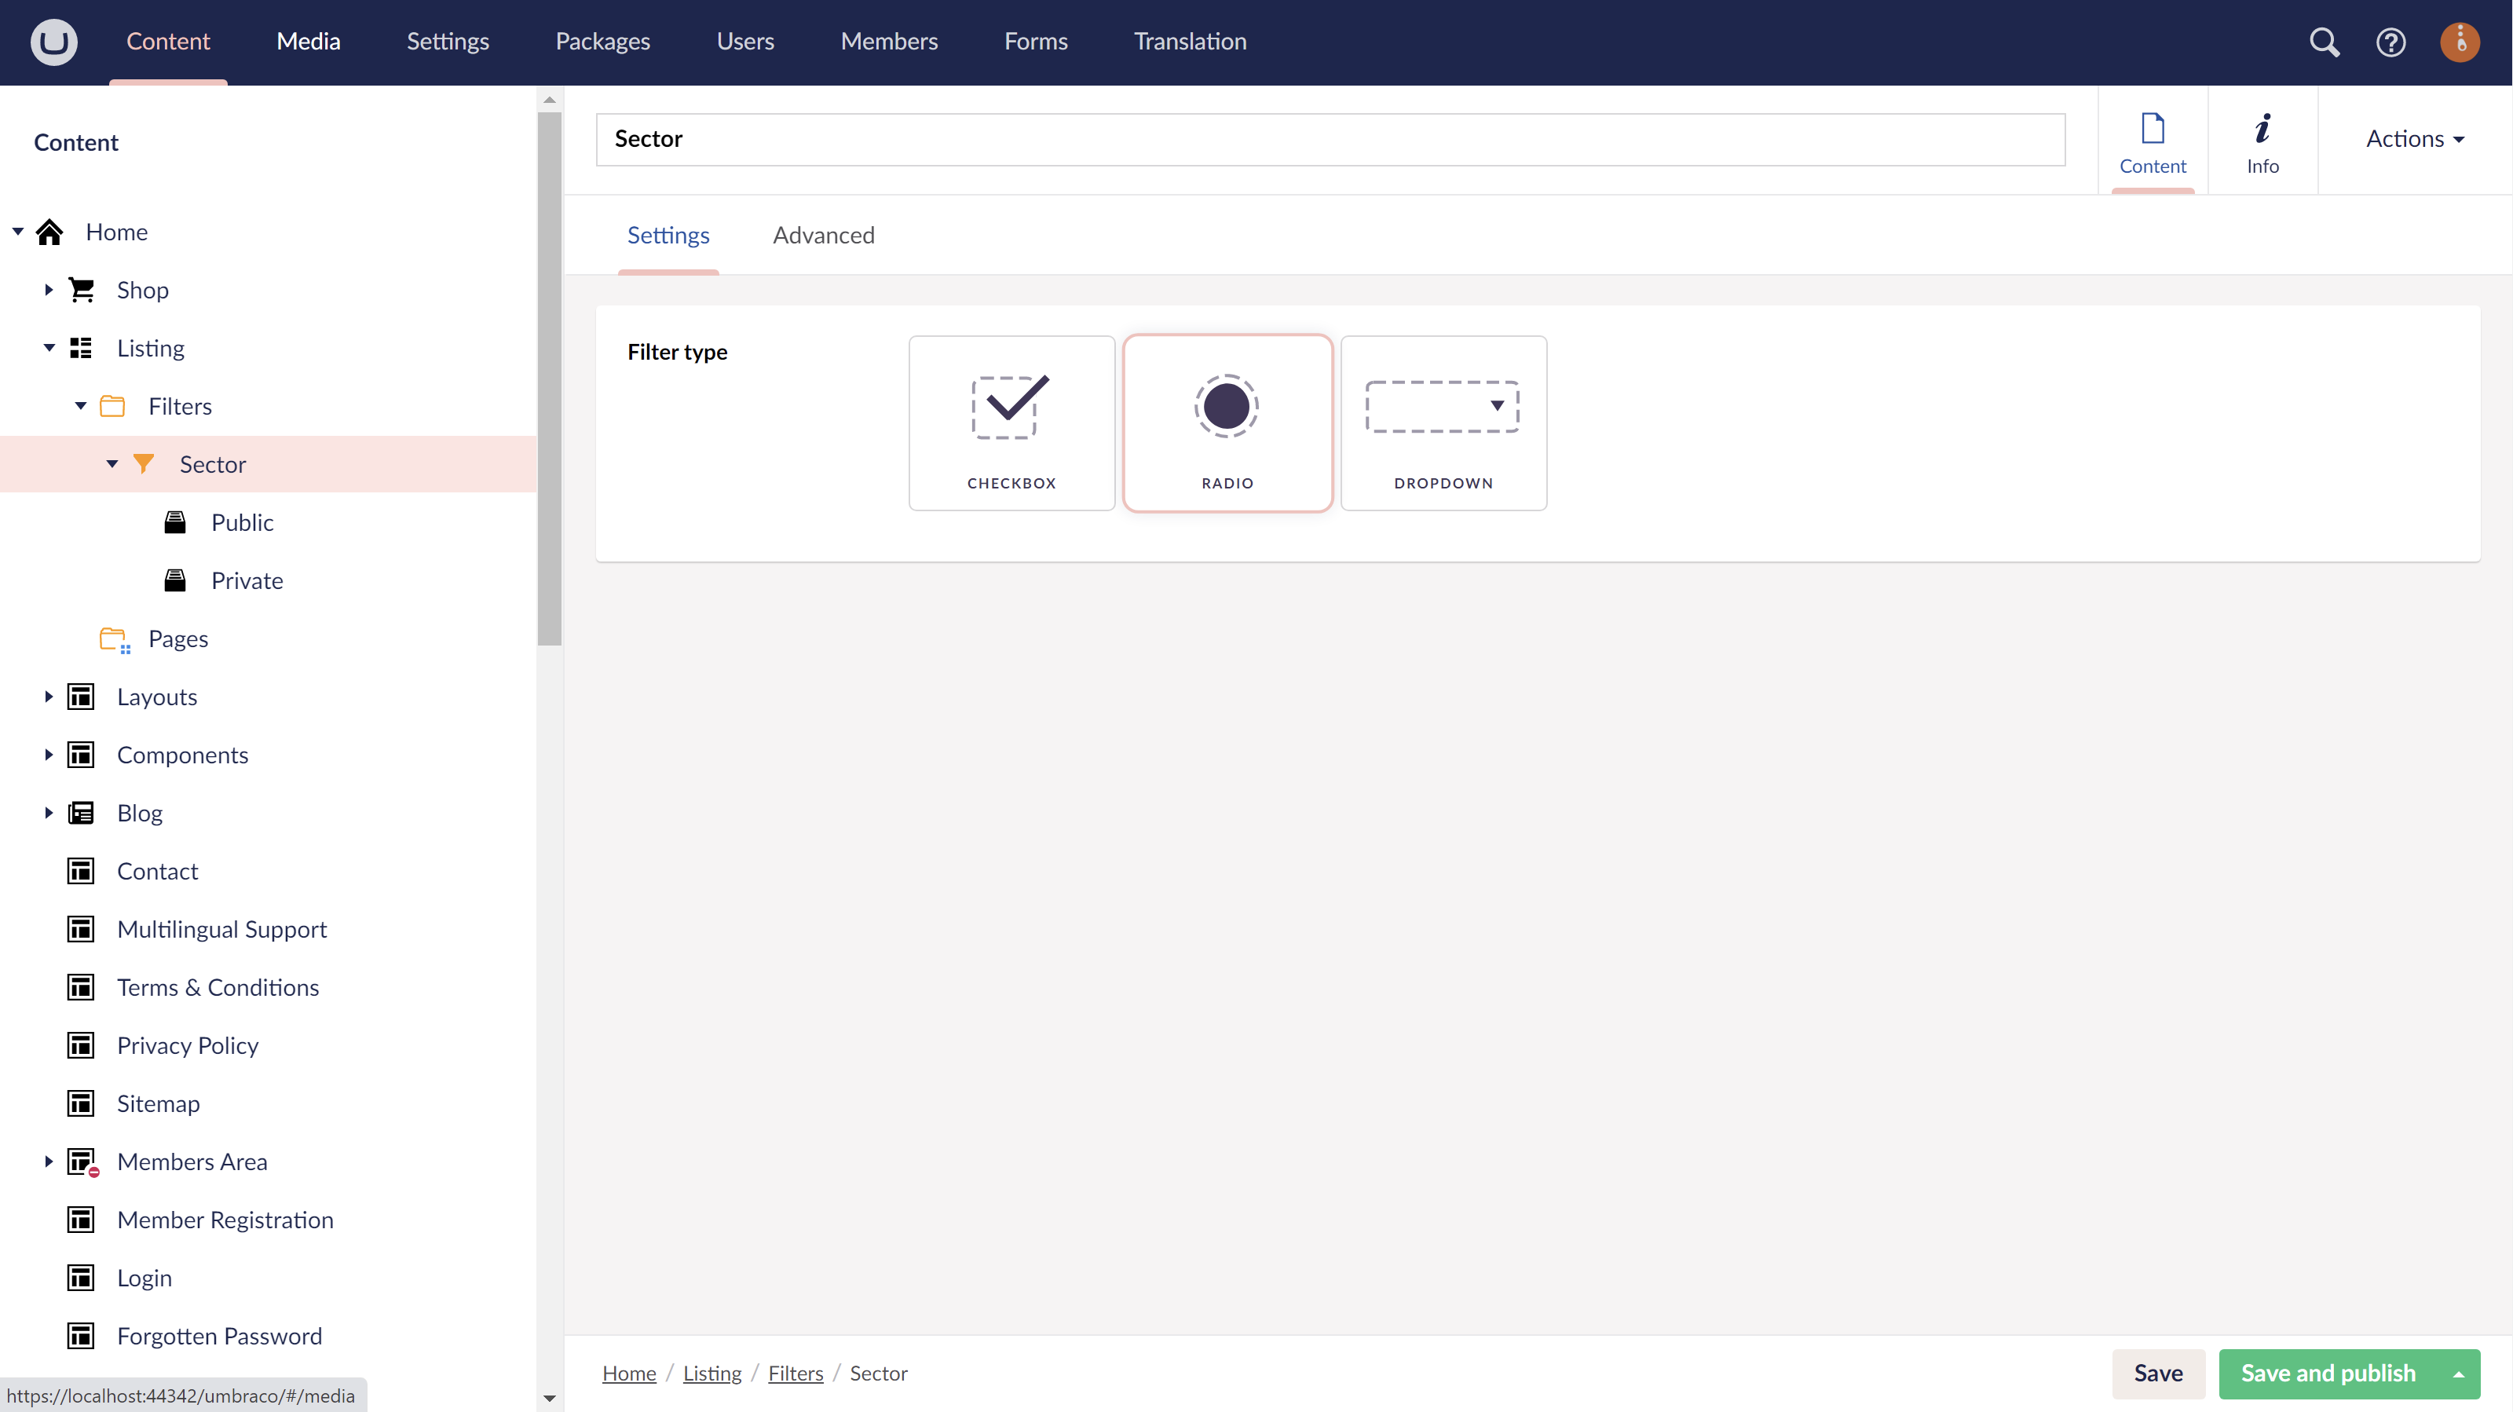
Task: Open the help question mark icon
Action: pos(2390,42)
